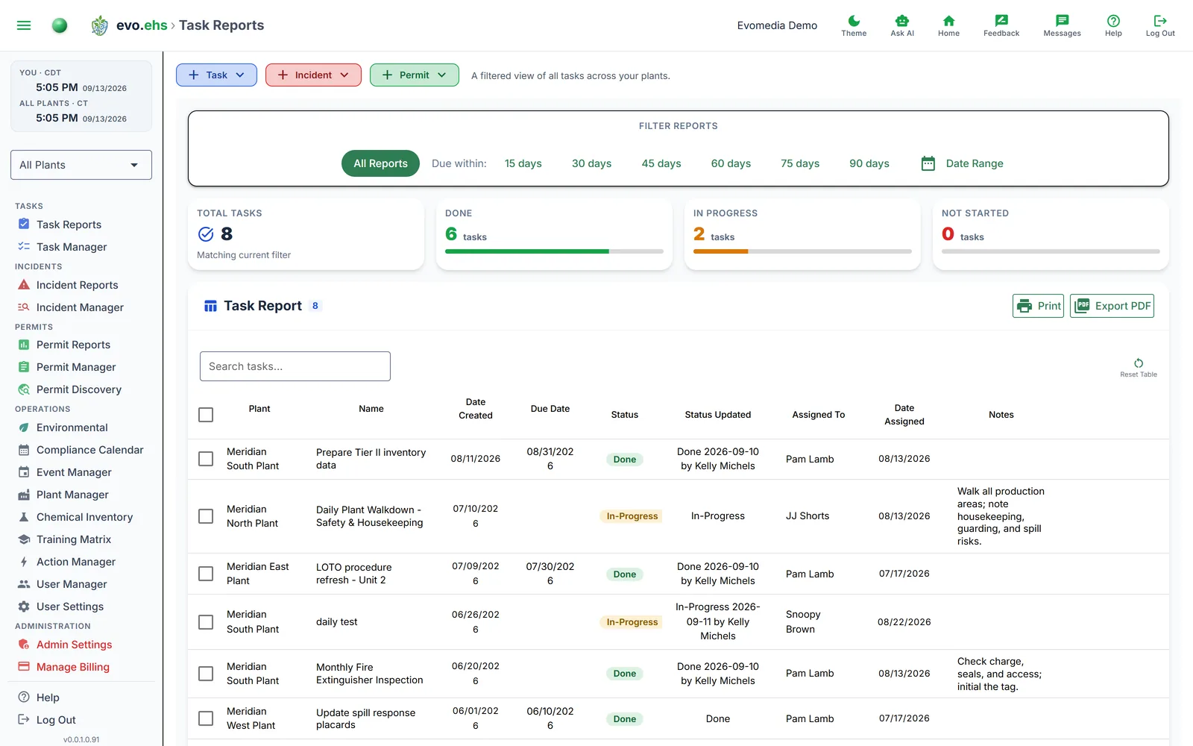Open the All Plants dropdown

81,165
